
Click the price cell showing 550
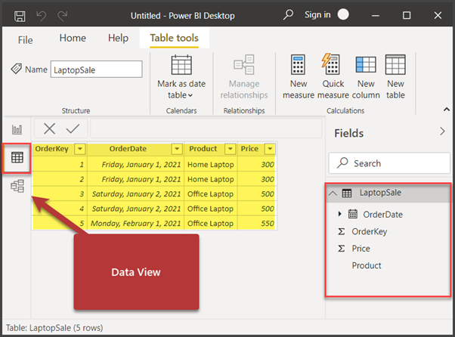(x=256, y=224)
